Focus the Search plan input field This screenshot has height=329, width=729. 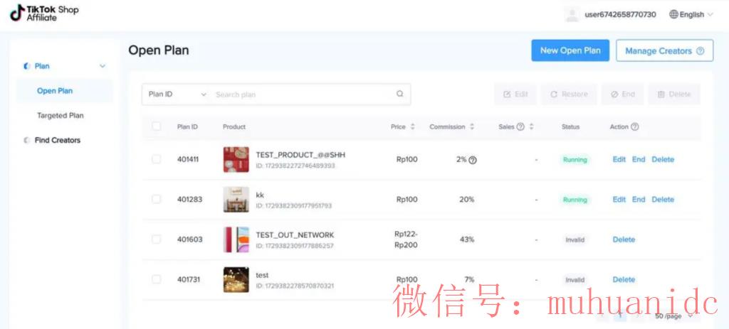tap(302, 95)
